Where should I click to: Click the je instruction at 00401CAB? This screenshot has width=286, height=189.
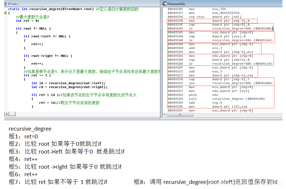tap(220, 40)
